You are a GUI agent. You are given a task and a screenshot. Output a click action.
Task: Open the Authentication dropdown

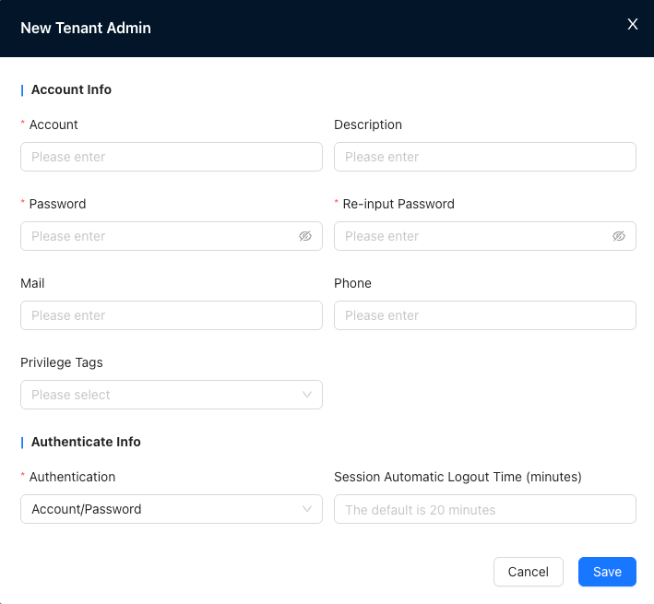172,509
